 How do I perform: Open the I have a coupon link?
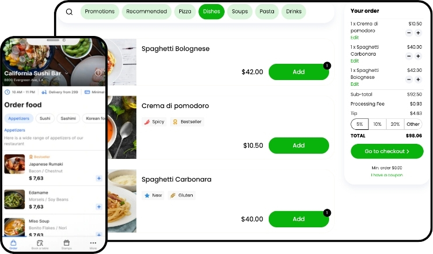387,175
